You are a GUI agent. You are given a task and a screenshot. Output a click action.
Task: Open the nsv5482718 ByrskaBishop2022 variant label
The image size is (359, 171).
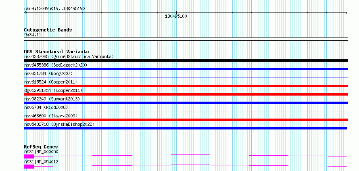(x=59, y=124)
